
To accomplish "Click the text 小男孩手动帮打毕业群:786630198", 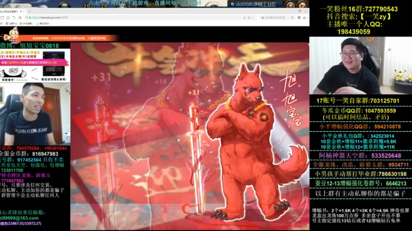I will tap(360, 174).
